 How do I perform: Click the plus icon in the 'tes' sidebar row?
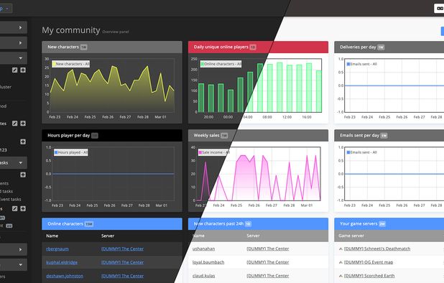point(23,124)
